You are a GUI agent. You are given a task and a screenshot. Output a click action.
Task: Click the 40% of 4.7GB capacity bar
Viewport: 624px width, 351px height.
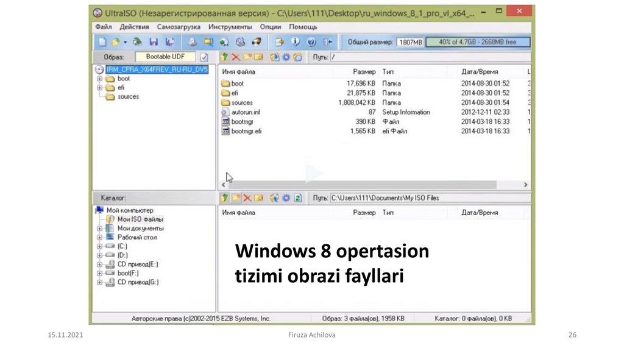click(478, 42)
